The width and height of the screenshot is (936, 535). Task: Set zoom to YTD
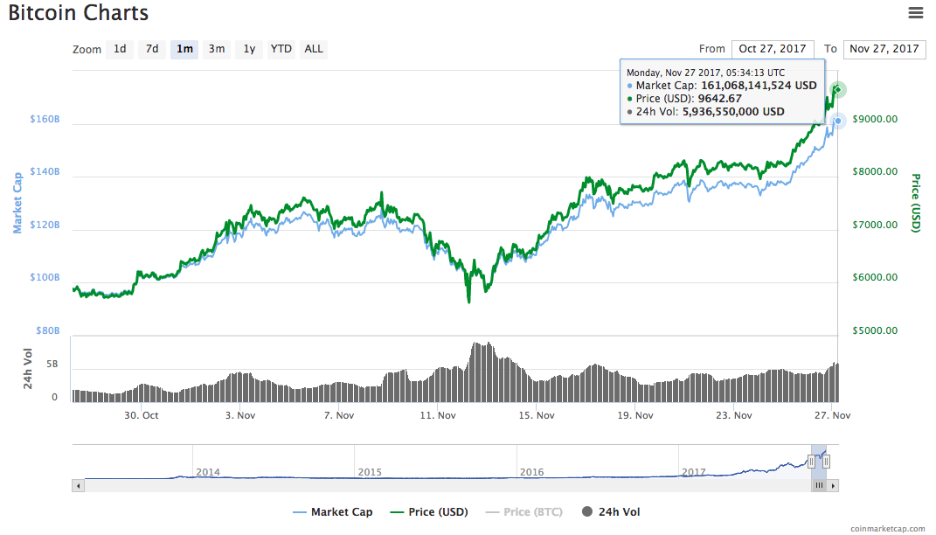(x=281, y=49)
